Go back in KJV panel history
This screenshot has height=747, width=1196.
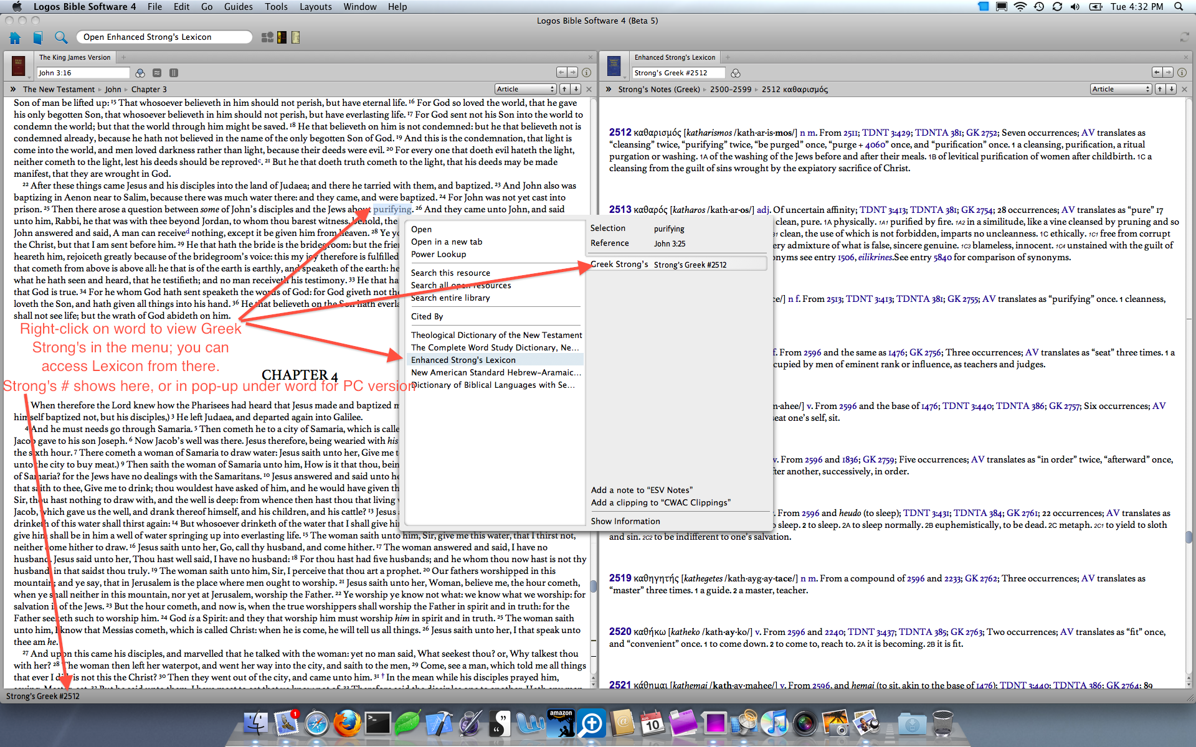[x=562, y=72]
